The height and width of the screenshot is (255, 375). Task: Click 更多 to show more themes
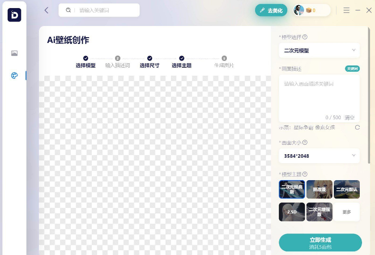(346, 212)
